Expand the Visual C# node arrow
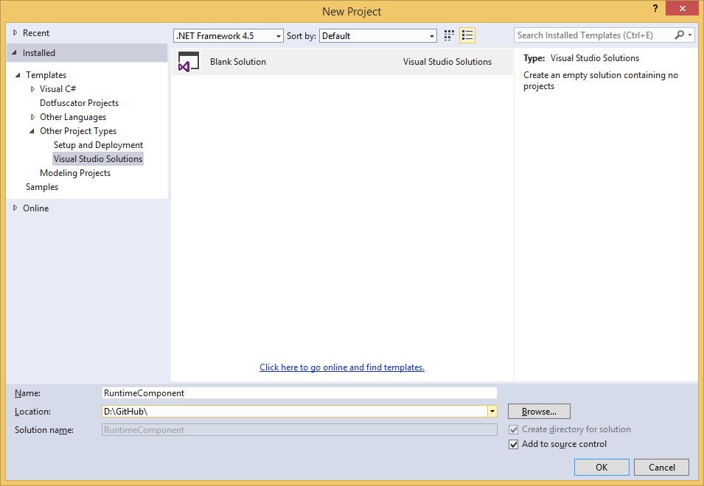This screenshot has width=704, height=486. [x=32, y=89]
